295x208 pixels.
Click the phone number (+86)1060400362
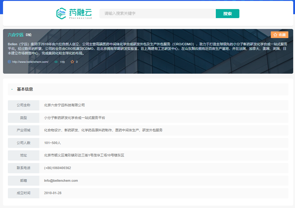[57, 168]
